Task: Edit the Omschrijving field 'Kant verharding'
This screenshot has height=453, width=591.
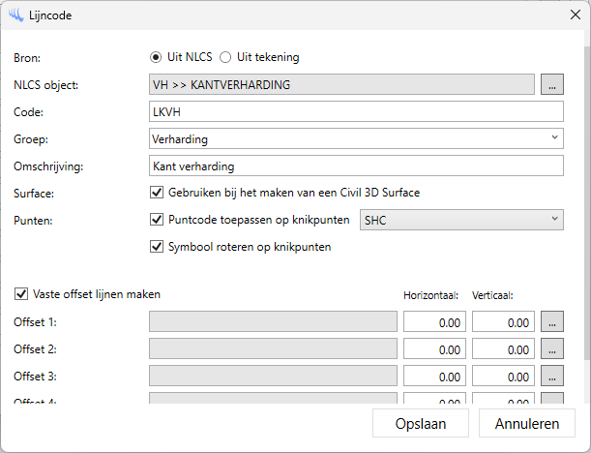Action: pos(355,166)
